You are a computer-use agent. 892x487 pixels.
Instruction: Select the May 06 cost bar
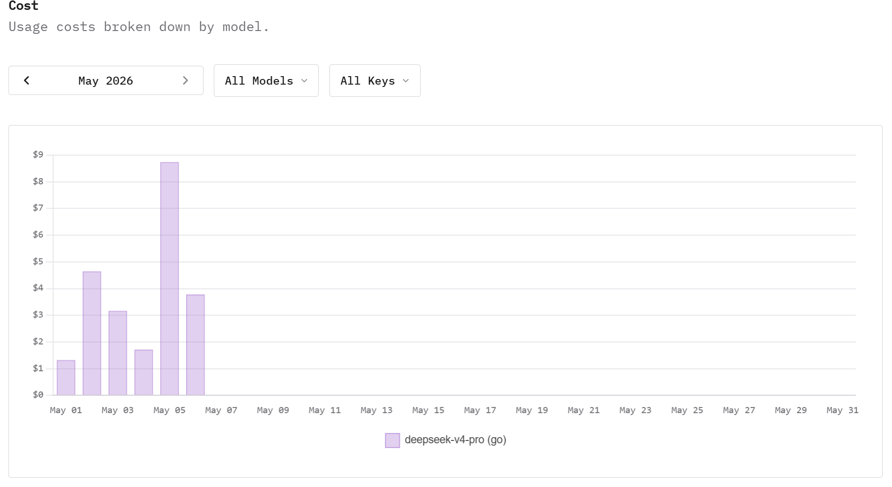pyautogui.click(x=196, y=345)
